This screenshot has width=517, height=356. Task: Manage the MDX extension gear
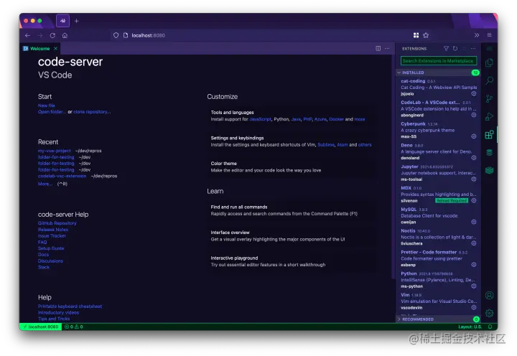click(x=474, y=200)
